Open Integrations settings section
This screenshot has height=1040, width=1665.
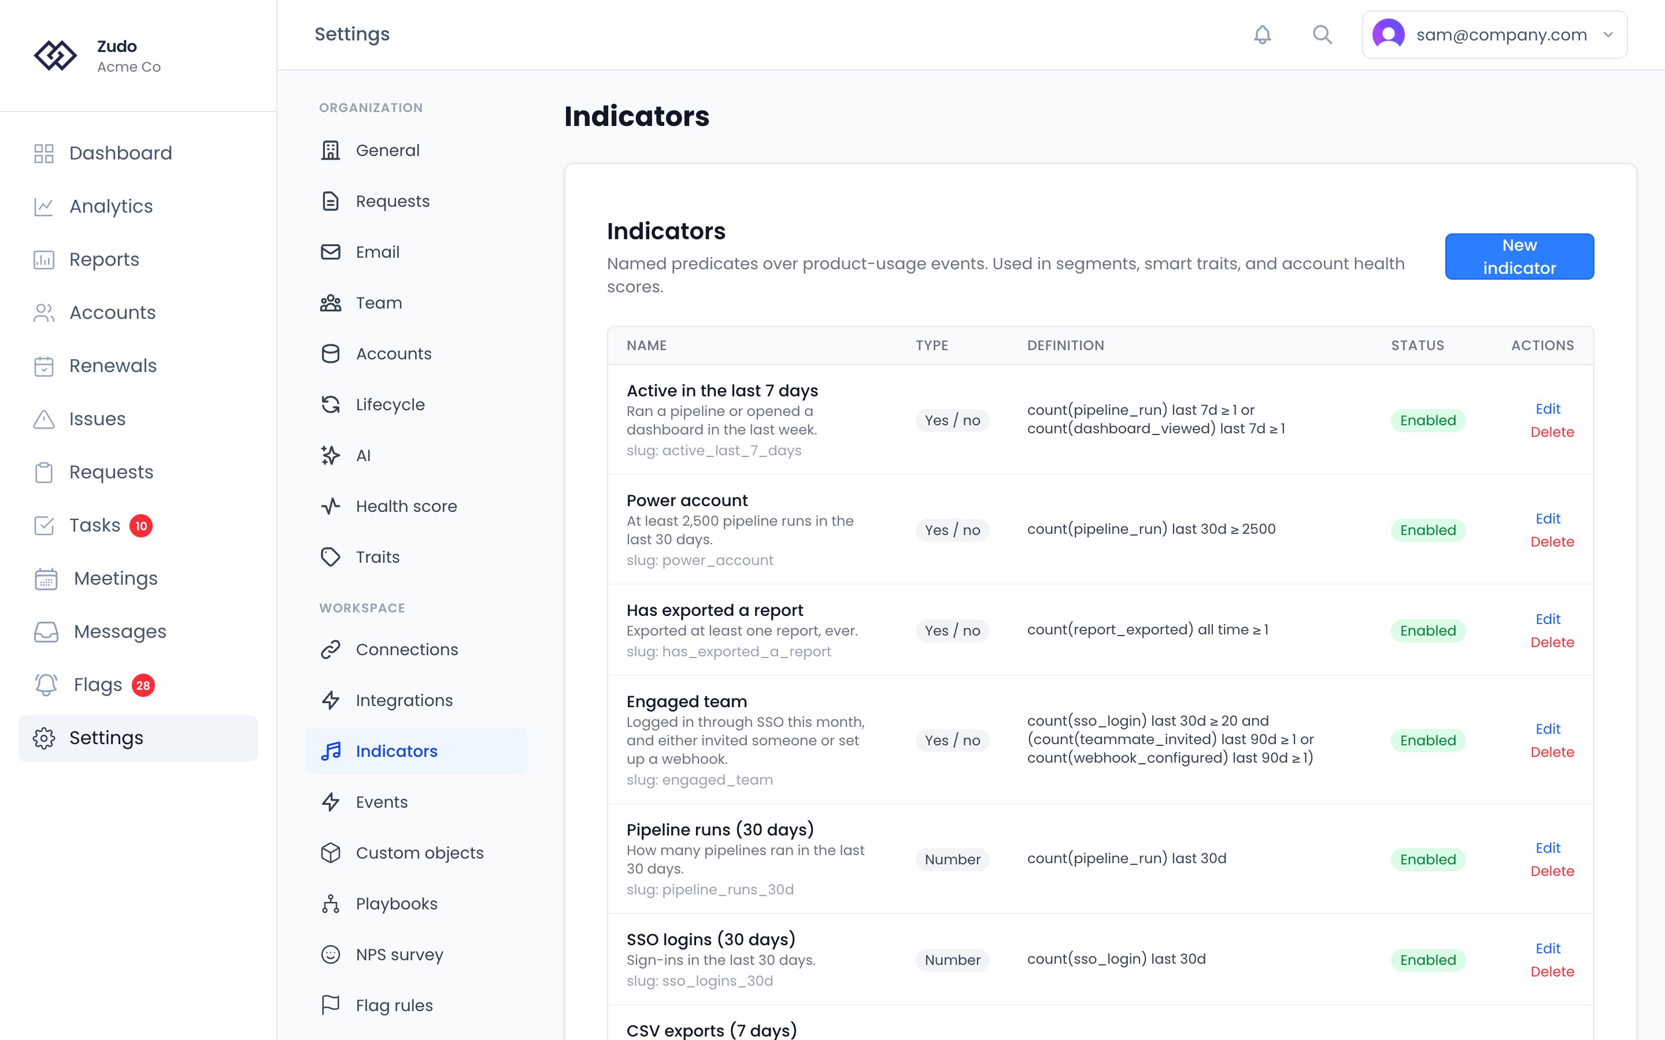coord(416,700)
